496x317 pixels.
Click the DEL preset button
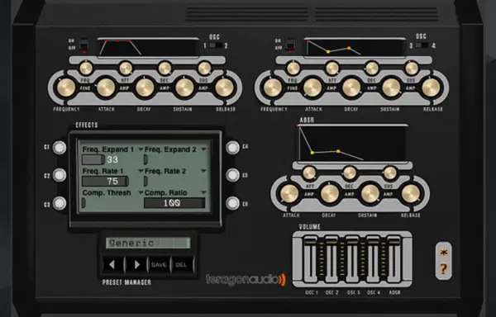coord(182,265)
